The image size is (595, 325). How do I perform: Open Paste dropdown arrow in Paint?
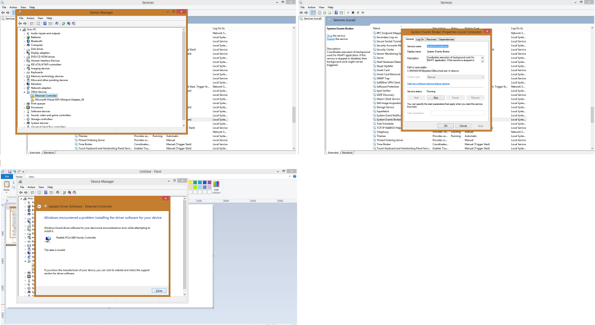7,193
